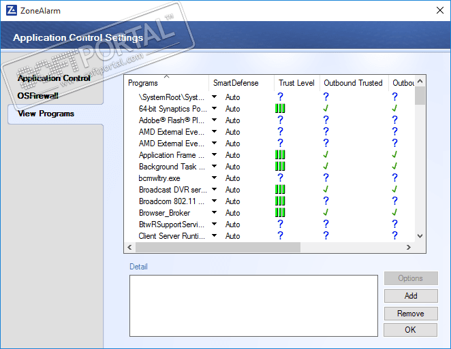Open SmartDefense dropdown for bcmwltry.exe row
Viewport: 451px width, 349px height.
coord(215,178)
